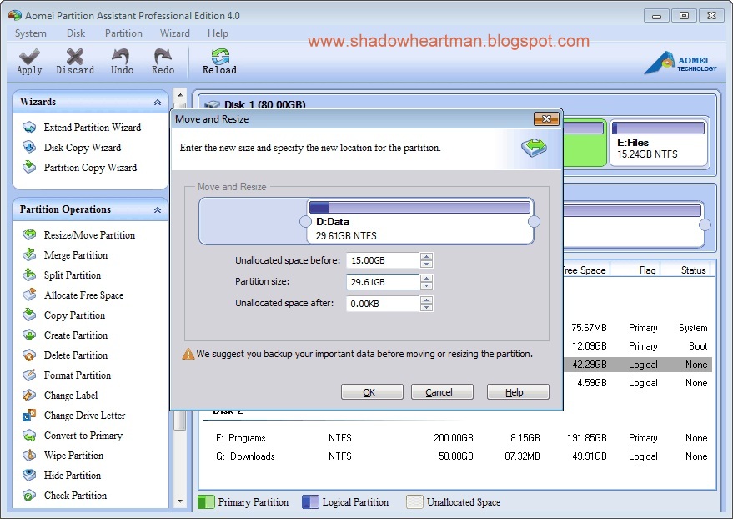Launch the Disk Copy Wizard
Viewport: 733px width, 519px height.
pyautogui.click(x=83, y=148)
